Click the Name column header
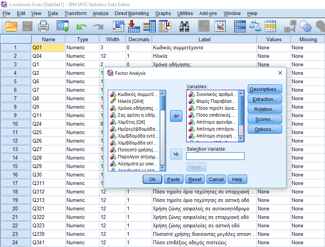Viewport: 325px width, 247px height. coord(49,39)
